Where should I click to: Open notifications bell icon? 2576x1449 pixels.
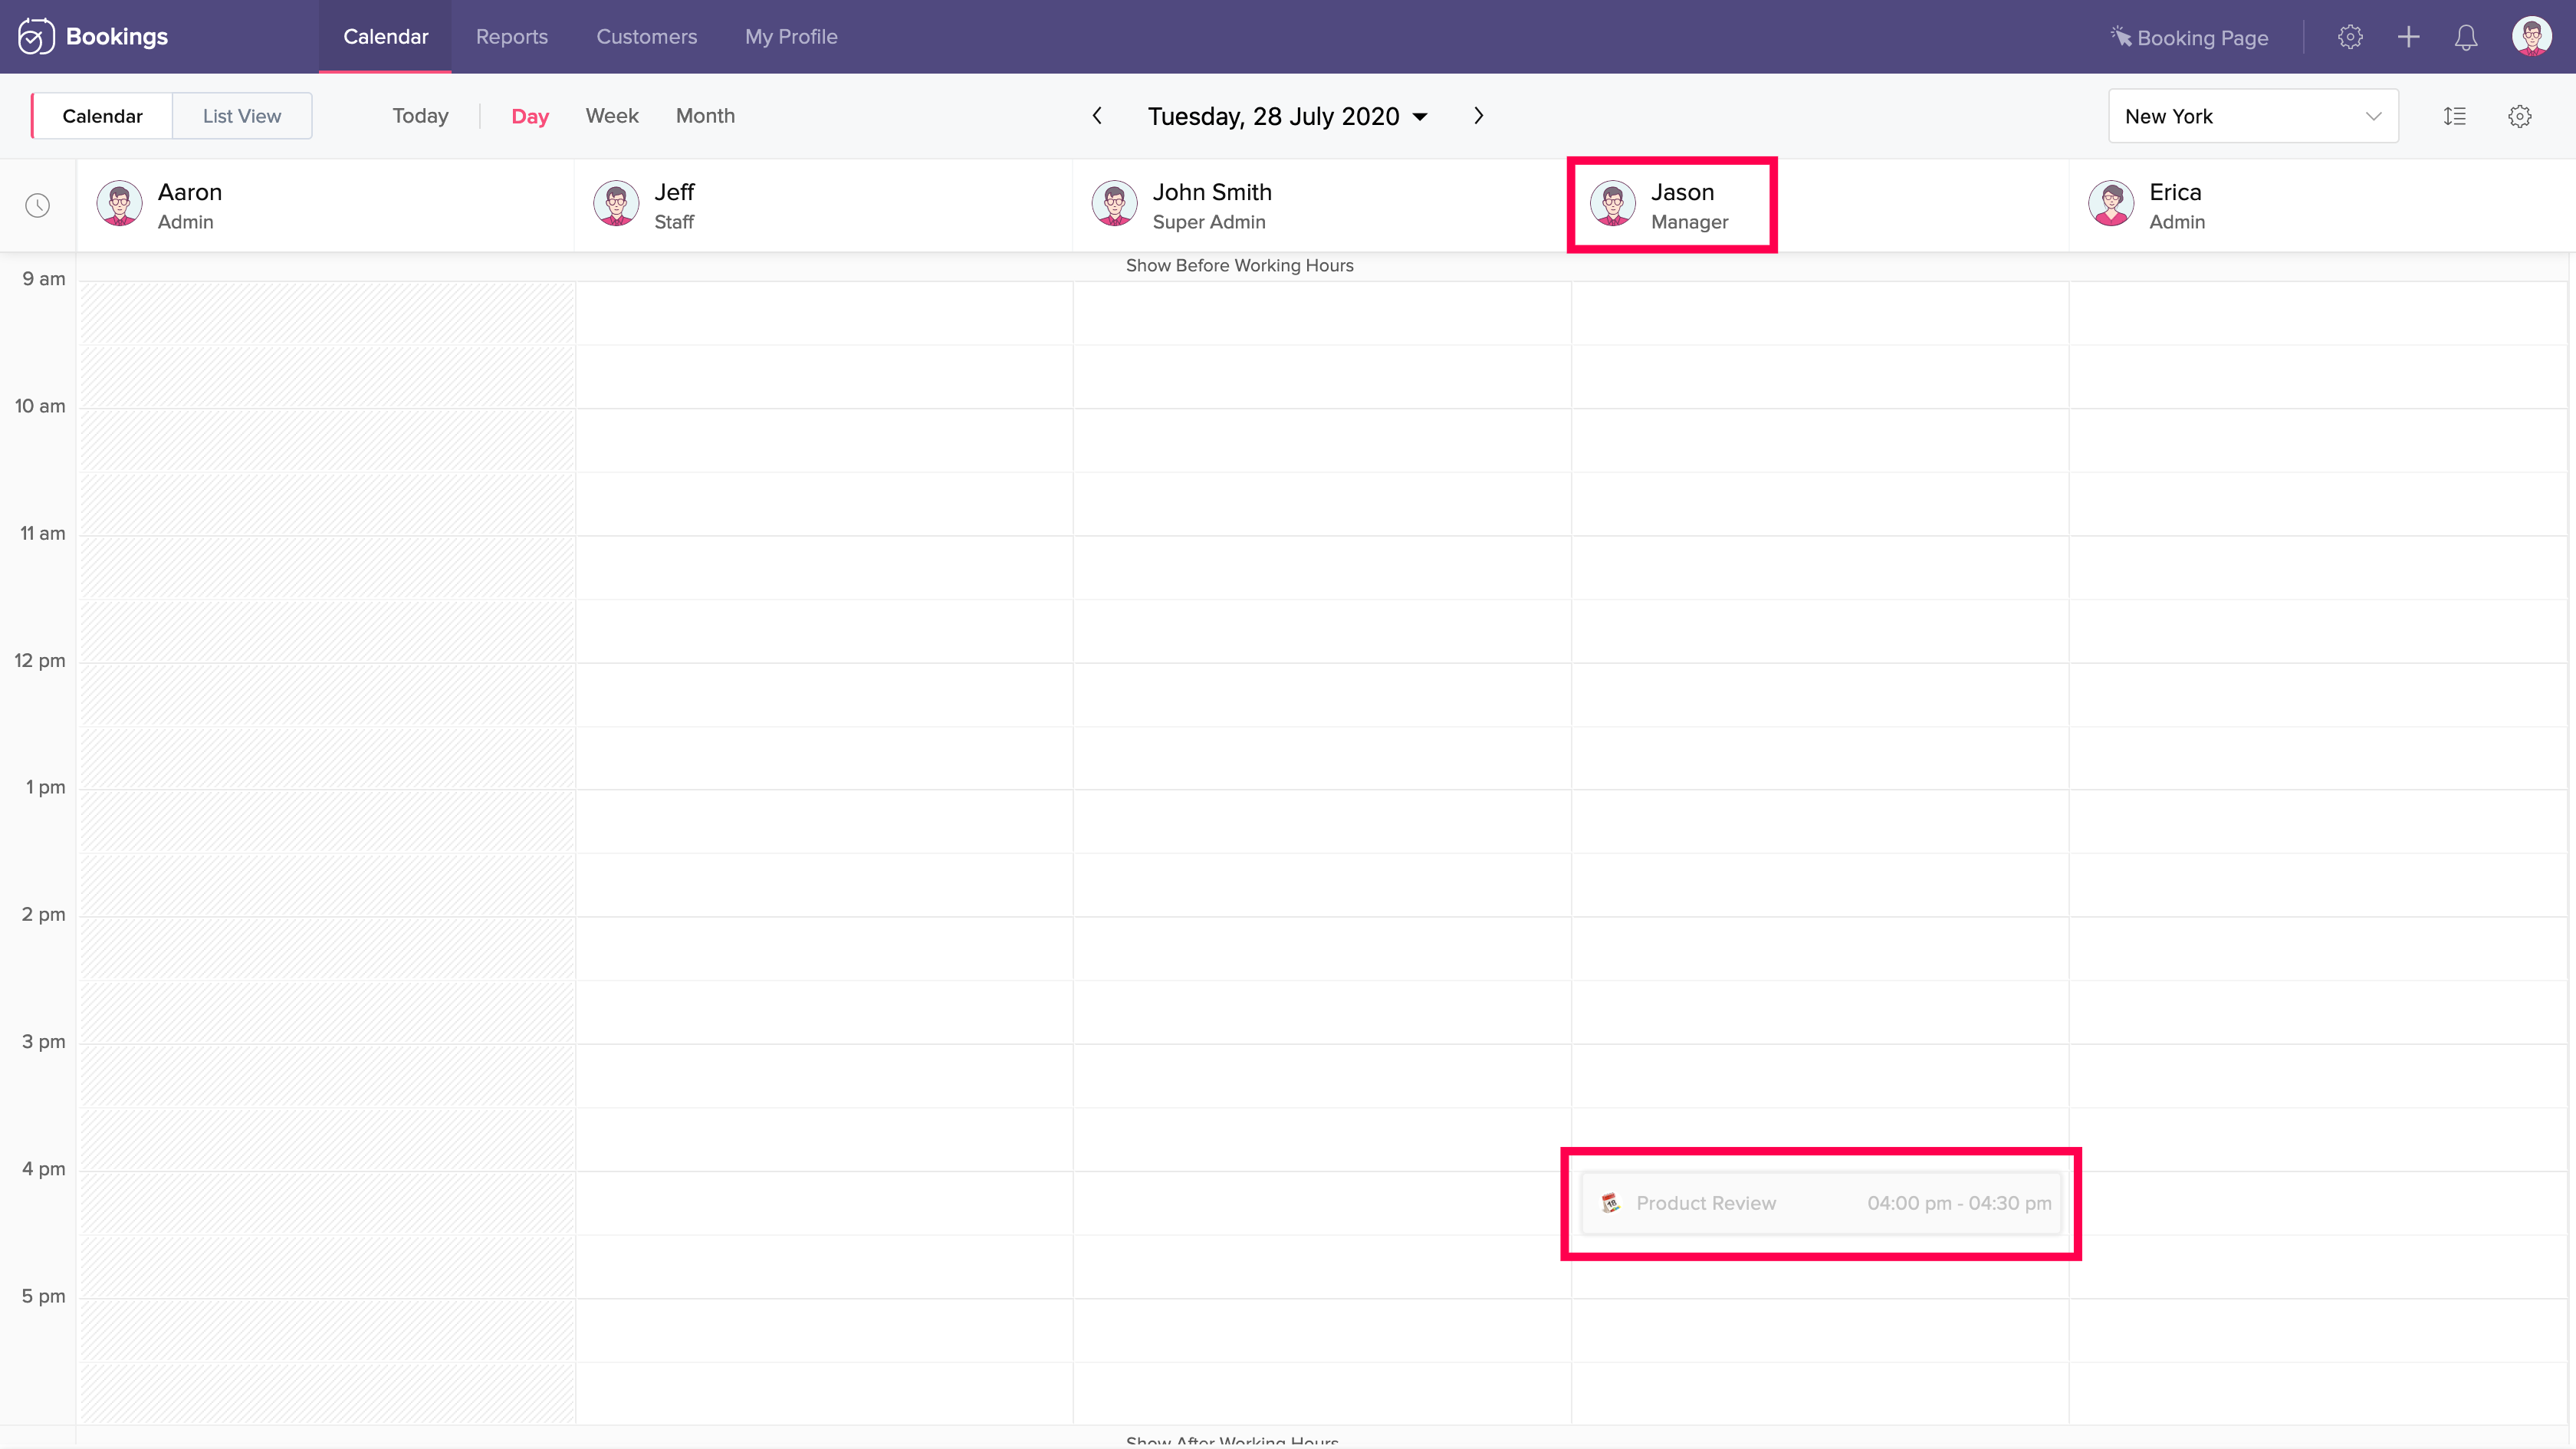pos(2466,38)
